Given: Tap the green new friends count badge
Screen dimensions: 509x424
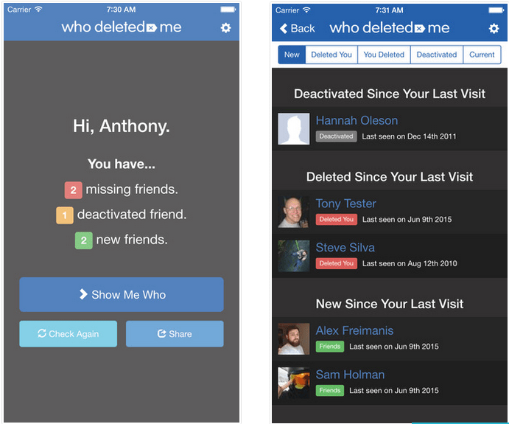Looking at the screenshot, I should tap(83, 240).
